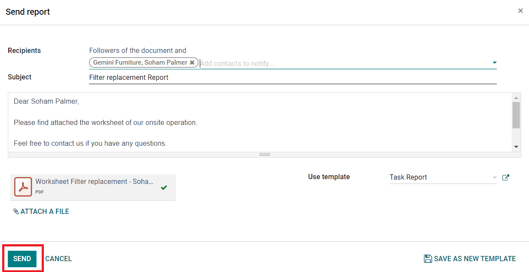Image resolution: width=529 pixels, height=272 pixels.
Task: Edit the Subject field text
Action: (293, 78)
